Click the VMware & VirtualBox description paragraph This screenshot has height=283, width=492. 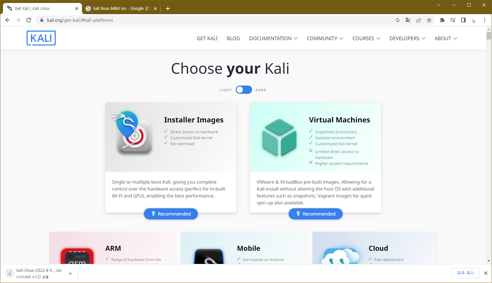click(315, 192)
